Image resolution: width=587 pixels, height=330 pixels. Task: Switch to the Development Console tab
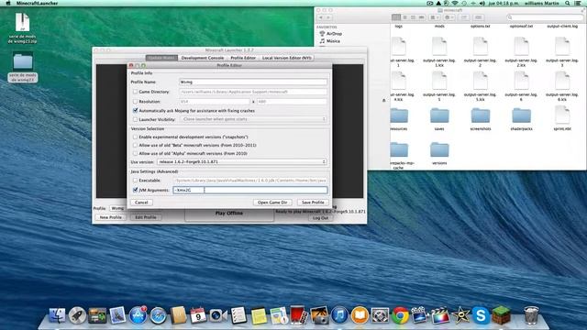(x=203, y=58)
